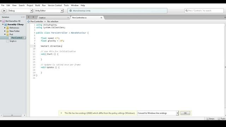Switch to the Scrpt.cs tab
Viewport: 226px width, 127px height.
42,18
